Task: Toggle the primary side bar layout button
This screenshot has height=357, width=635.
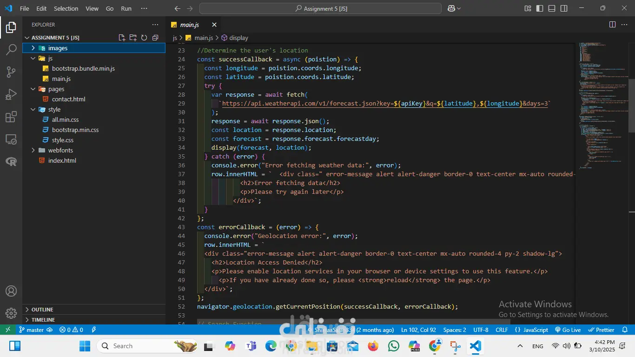Action: (x=540, y=8)
